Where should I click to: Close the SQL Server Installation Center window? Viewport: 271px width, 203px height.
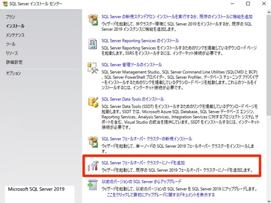coord(264,4)
